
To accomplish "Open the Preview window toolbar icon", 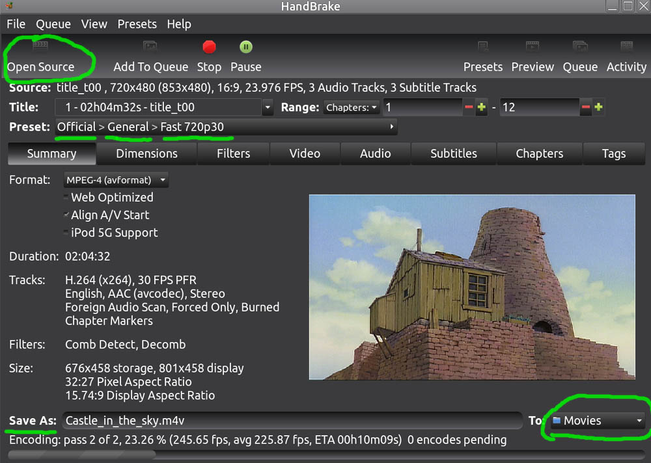I will click(x=533, y=46).
